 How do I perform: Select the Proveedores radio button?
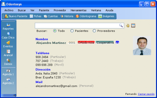94,31
